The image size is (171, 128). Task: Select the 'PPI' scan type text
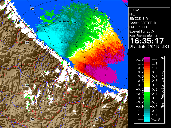point(132,14)
